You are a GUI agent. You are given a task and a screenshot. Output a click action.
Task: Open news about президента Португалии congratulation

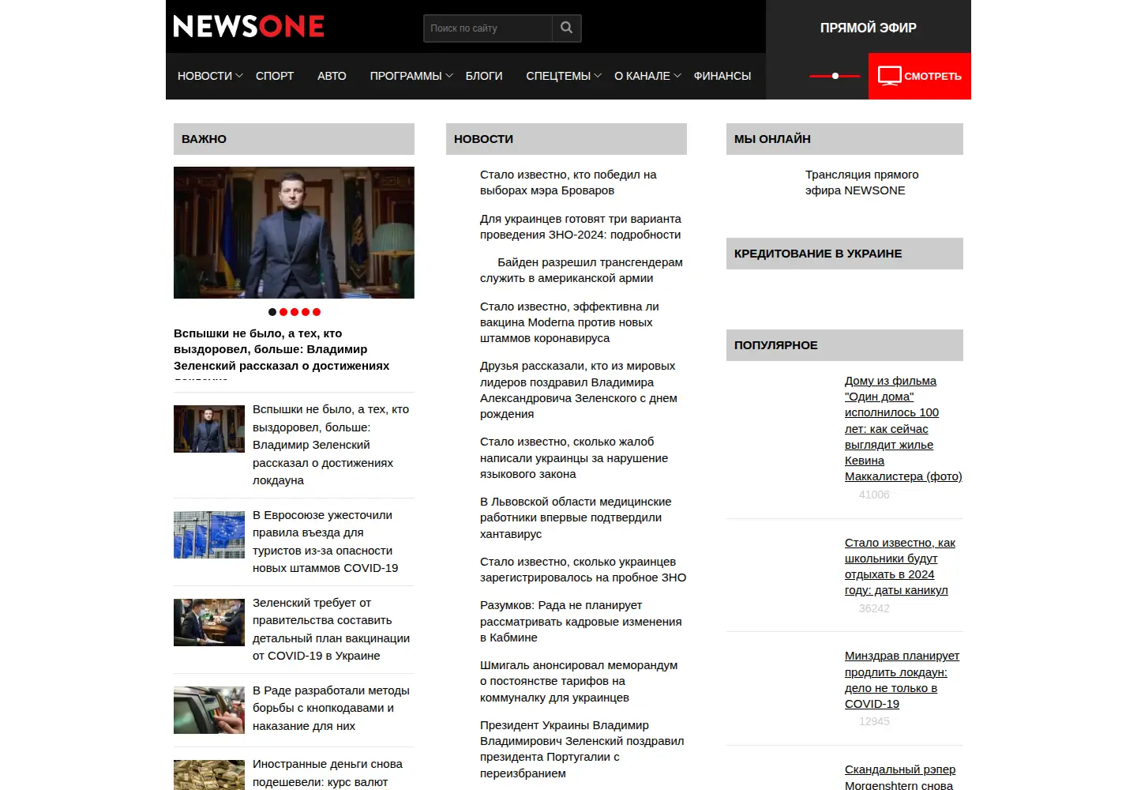[x=582, y=749]
